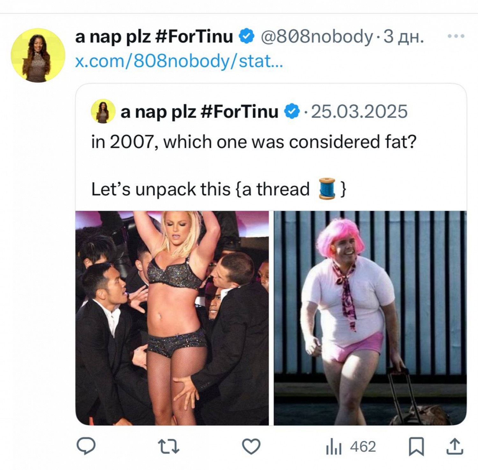Reply to the tweet via speech bubble icon

(x=86, y=446)
